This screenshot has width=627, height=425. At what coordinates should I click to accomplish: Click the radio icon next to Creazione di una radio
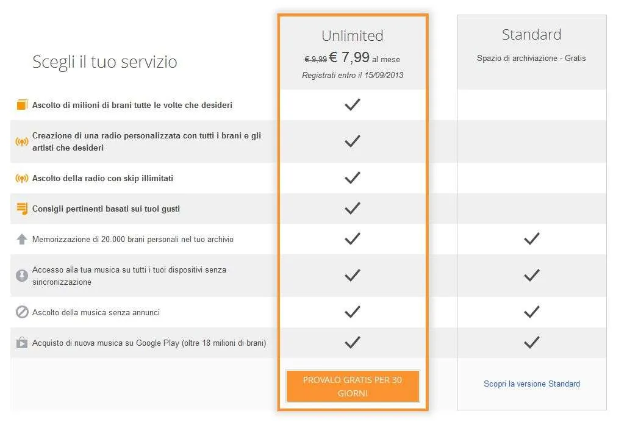coord(22,141)
